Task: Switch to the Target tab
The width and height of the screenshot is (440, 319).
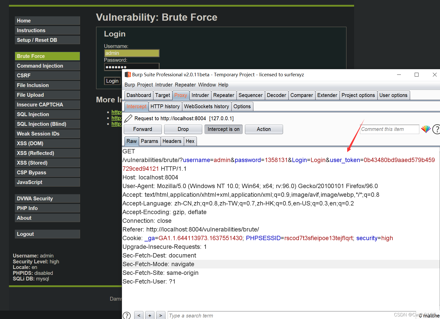Action: [163, 95]
